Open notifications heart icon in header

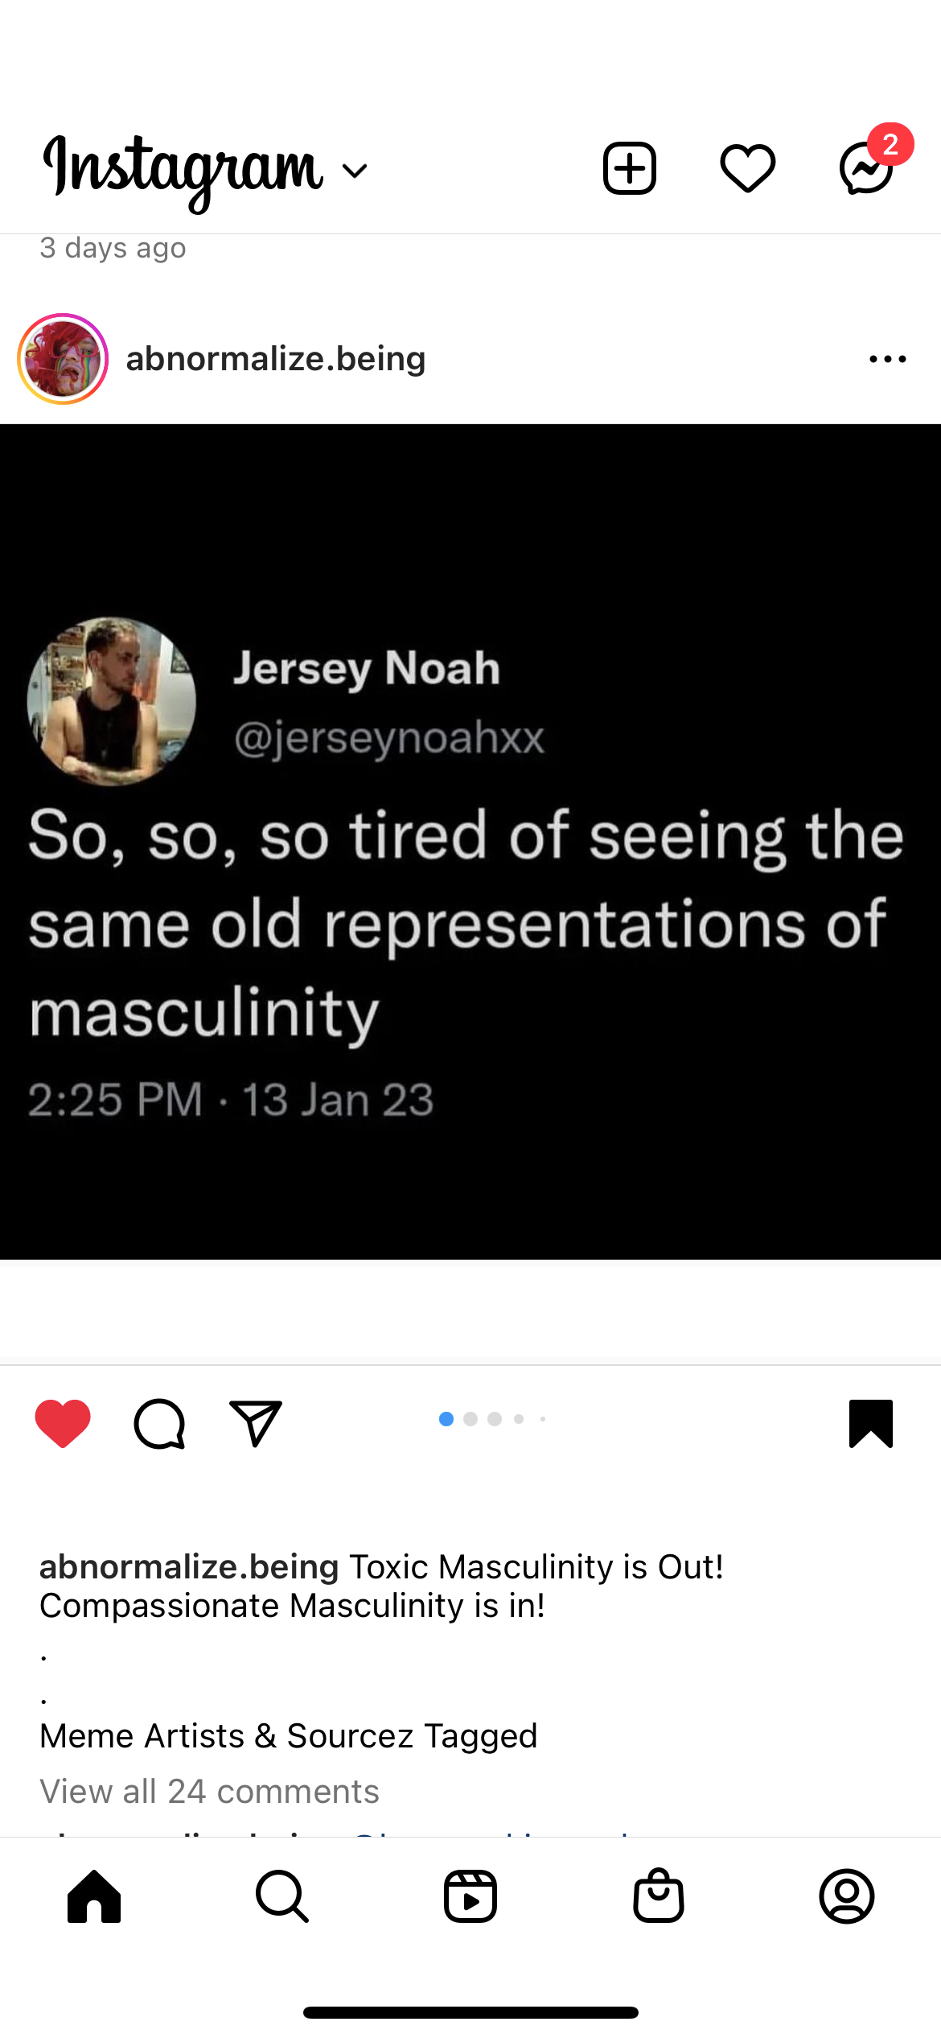tap(747, 168)
